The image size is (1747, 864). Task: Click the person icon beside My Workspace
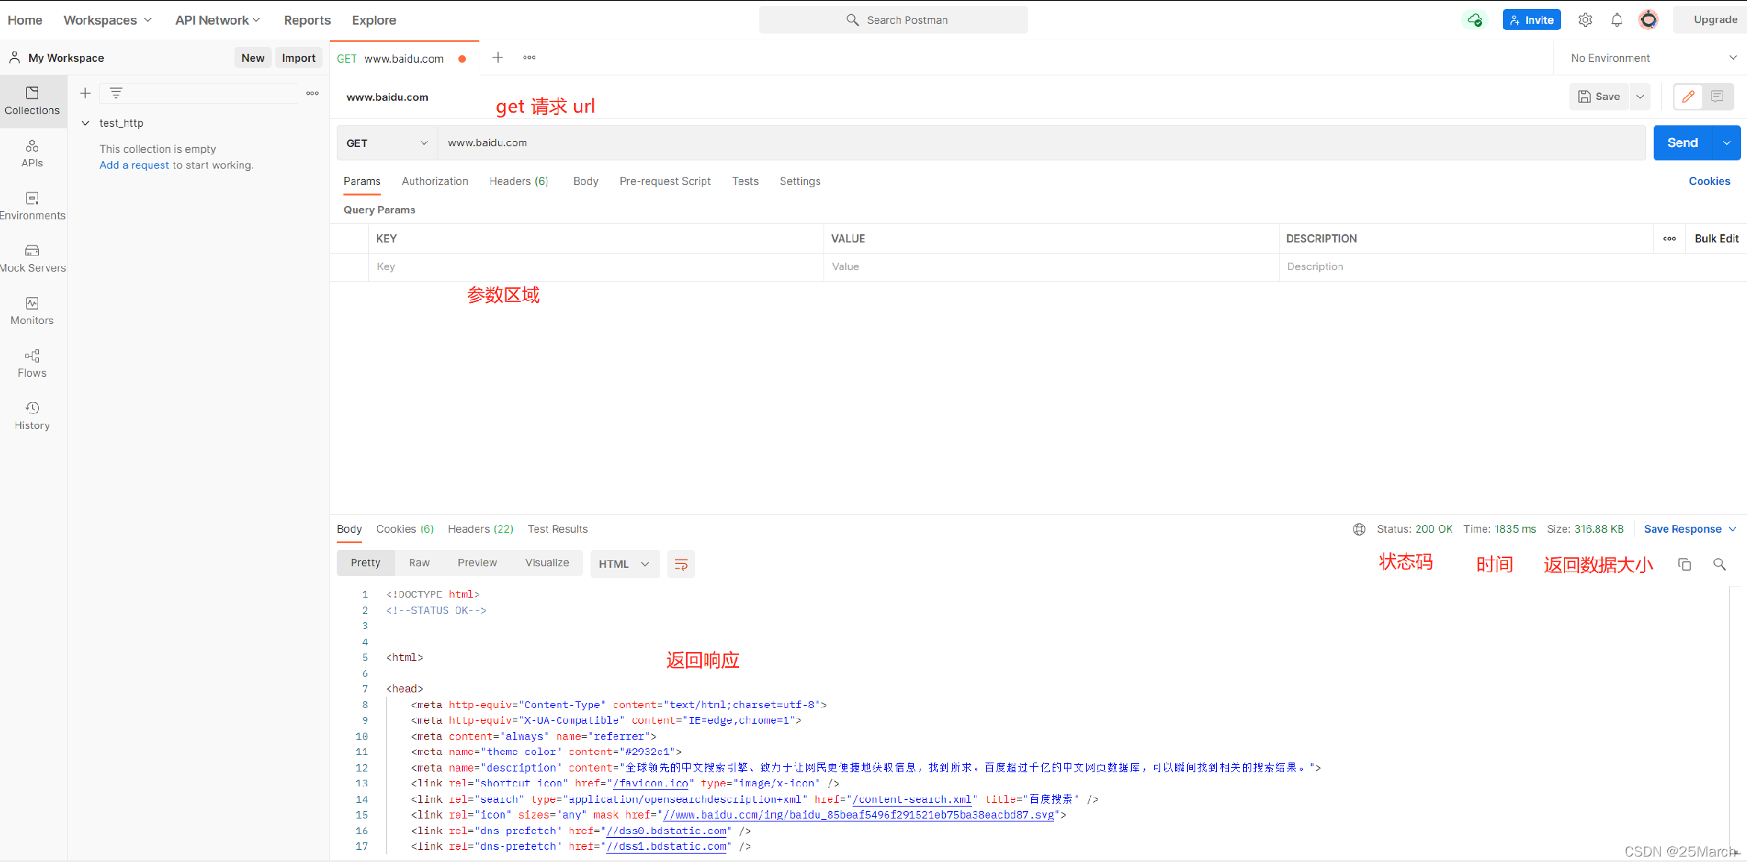coord(14,57)
